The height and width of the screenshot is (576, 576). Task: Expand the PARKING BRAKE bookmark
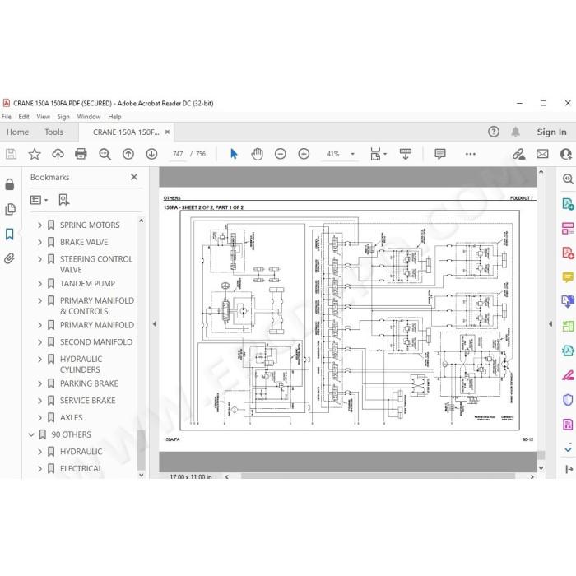coord(39,383)
